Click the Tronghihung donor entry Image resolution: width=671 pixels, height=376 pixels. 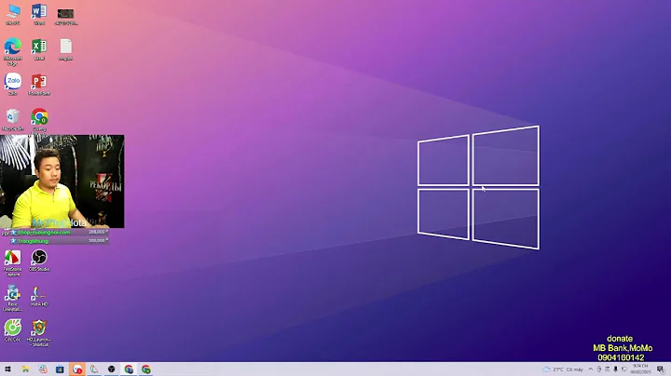click(x=59, y=241)
